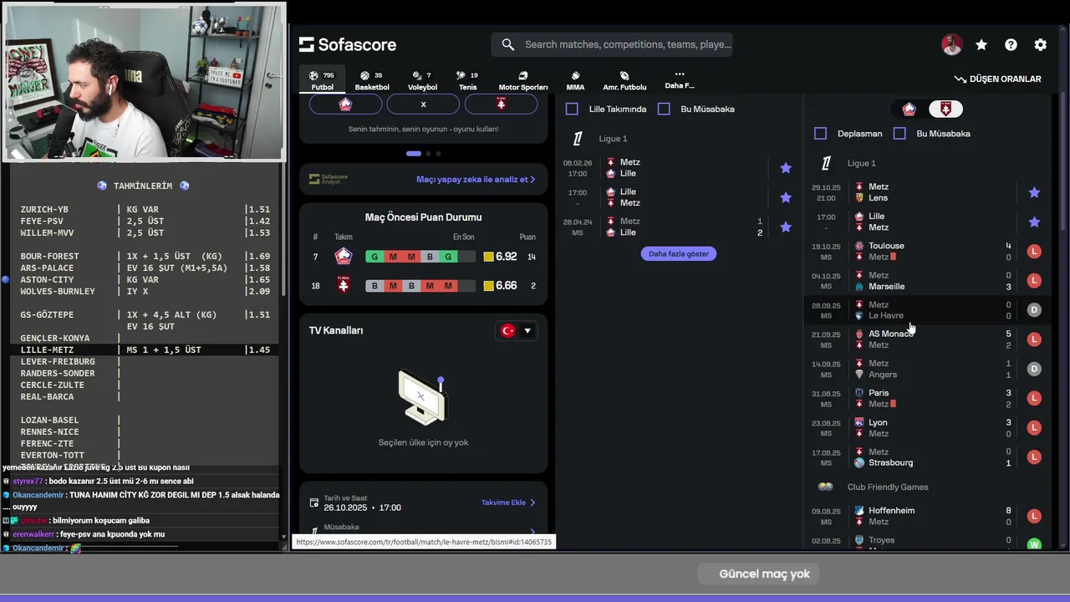Click the search magnifier icon
The width and height of the screenshot is (1070, 602).
click(x=507, y=44)
